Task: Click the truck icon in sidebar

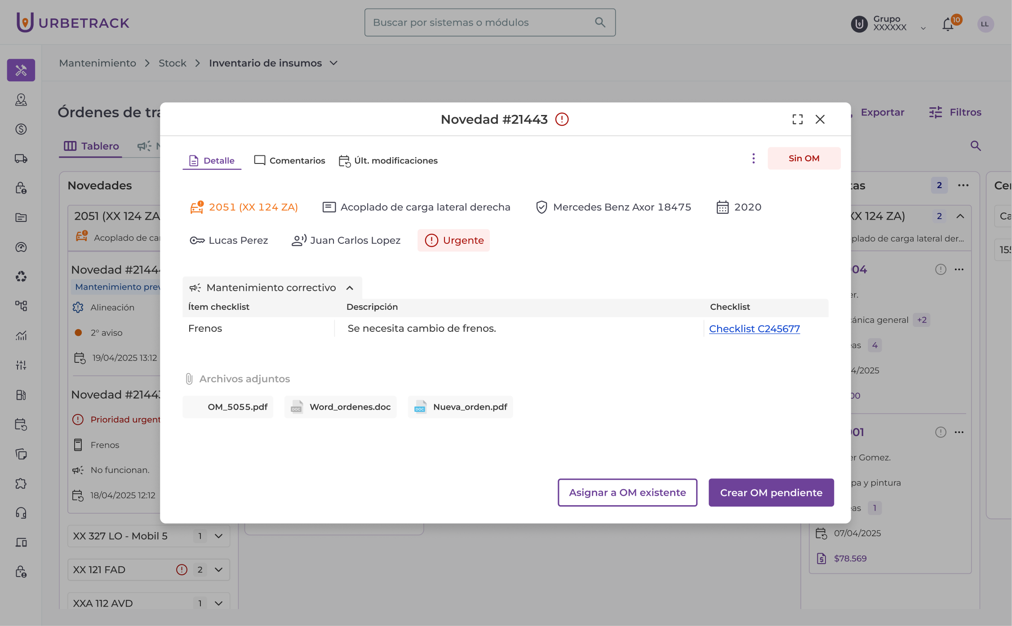Action: click(21, 159)
